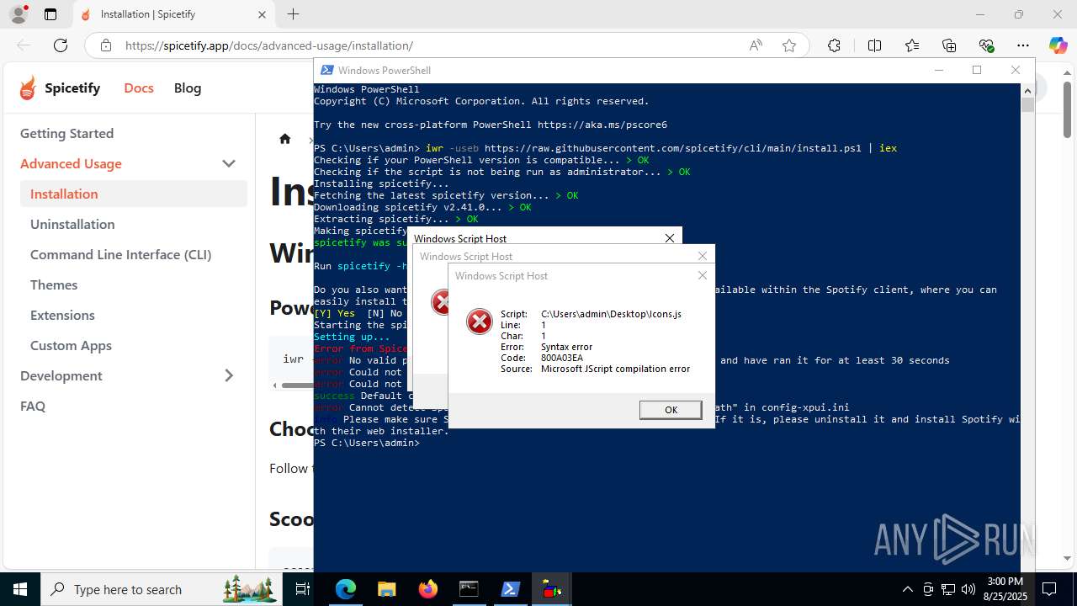The image size is (1077, 606).
Task: Open Edge profile avatar
Action: click(x=18, y=14)
